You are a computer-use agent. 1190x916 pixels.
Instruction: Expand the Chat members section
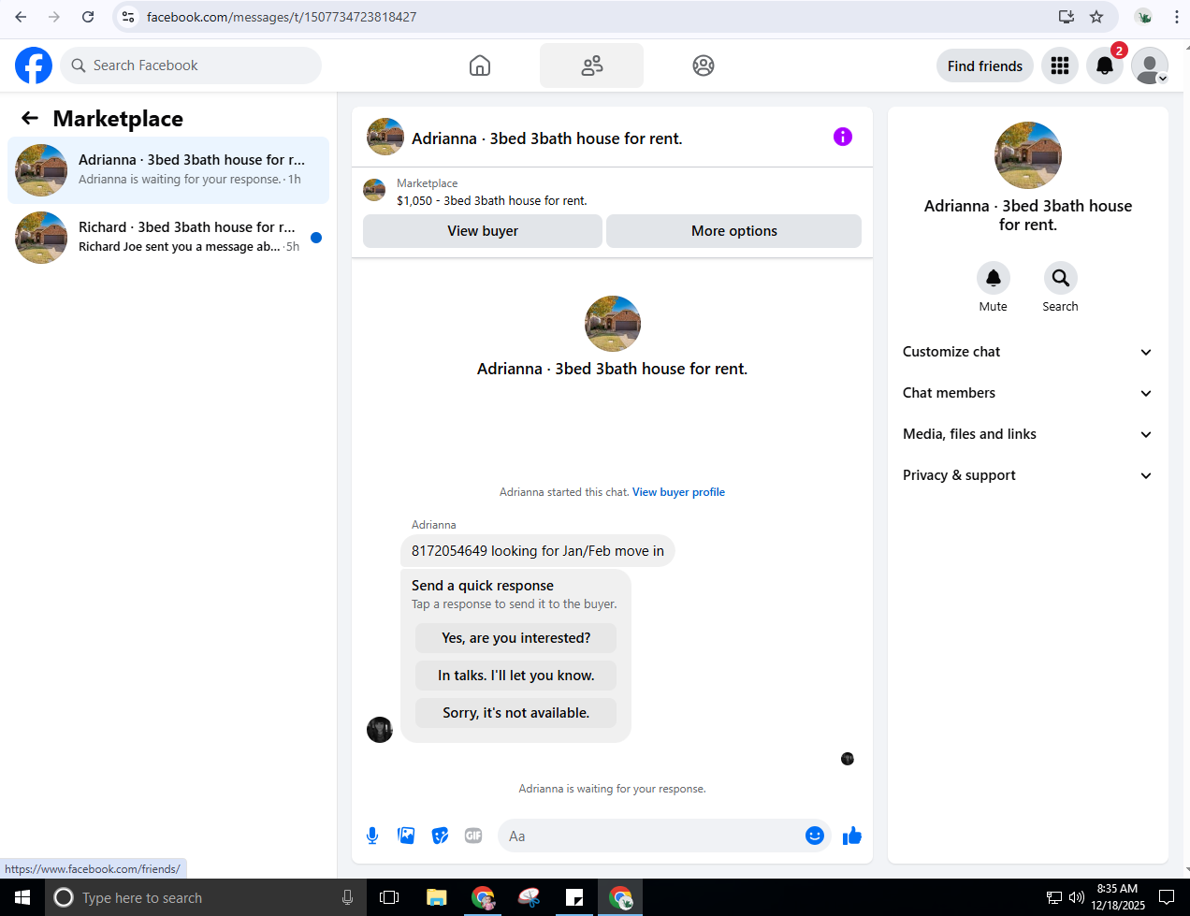coord(1027,393)
